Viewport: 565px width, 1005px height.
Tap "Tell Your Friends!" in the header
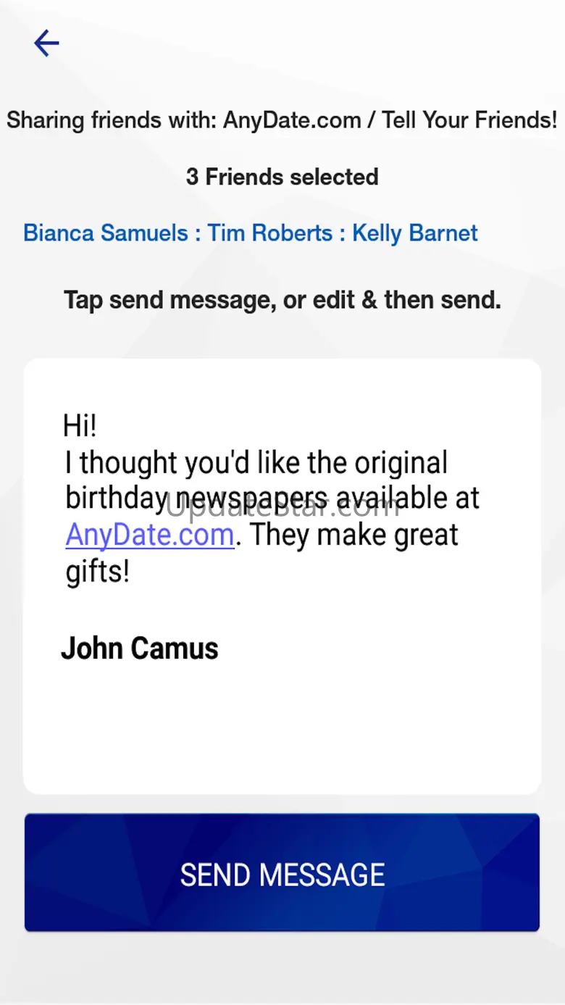(x=470, y=120)
